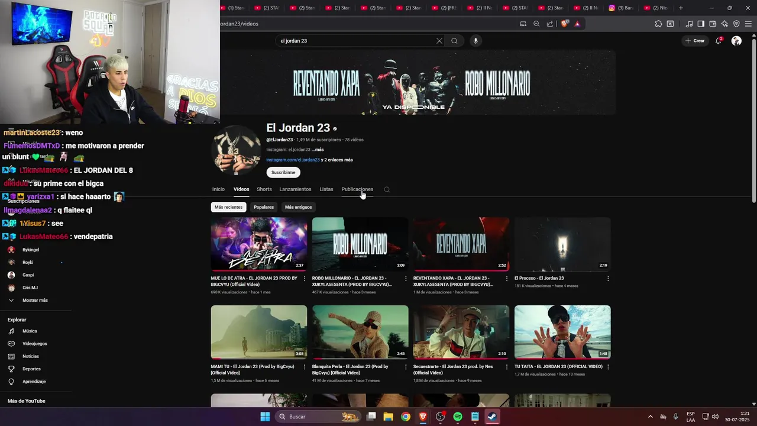Open Spotify from the taskbar
The image size is (757, 426).
click(x=458, y=417)
